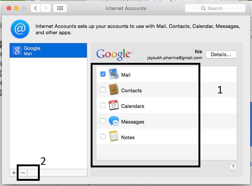Enable the Messages checkbox
Image resolution: width=252 pixels, height=186 pixels.
click(103, 121)
